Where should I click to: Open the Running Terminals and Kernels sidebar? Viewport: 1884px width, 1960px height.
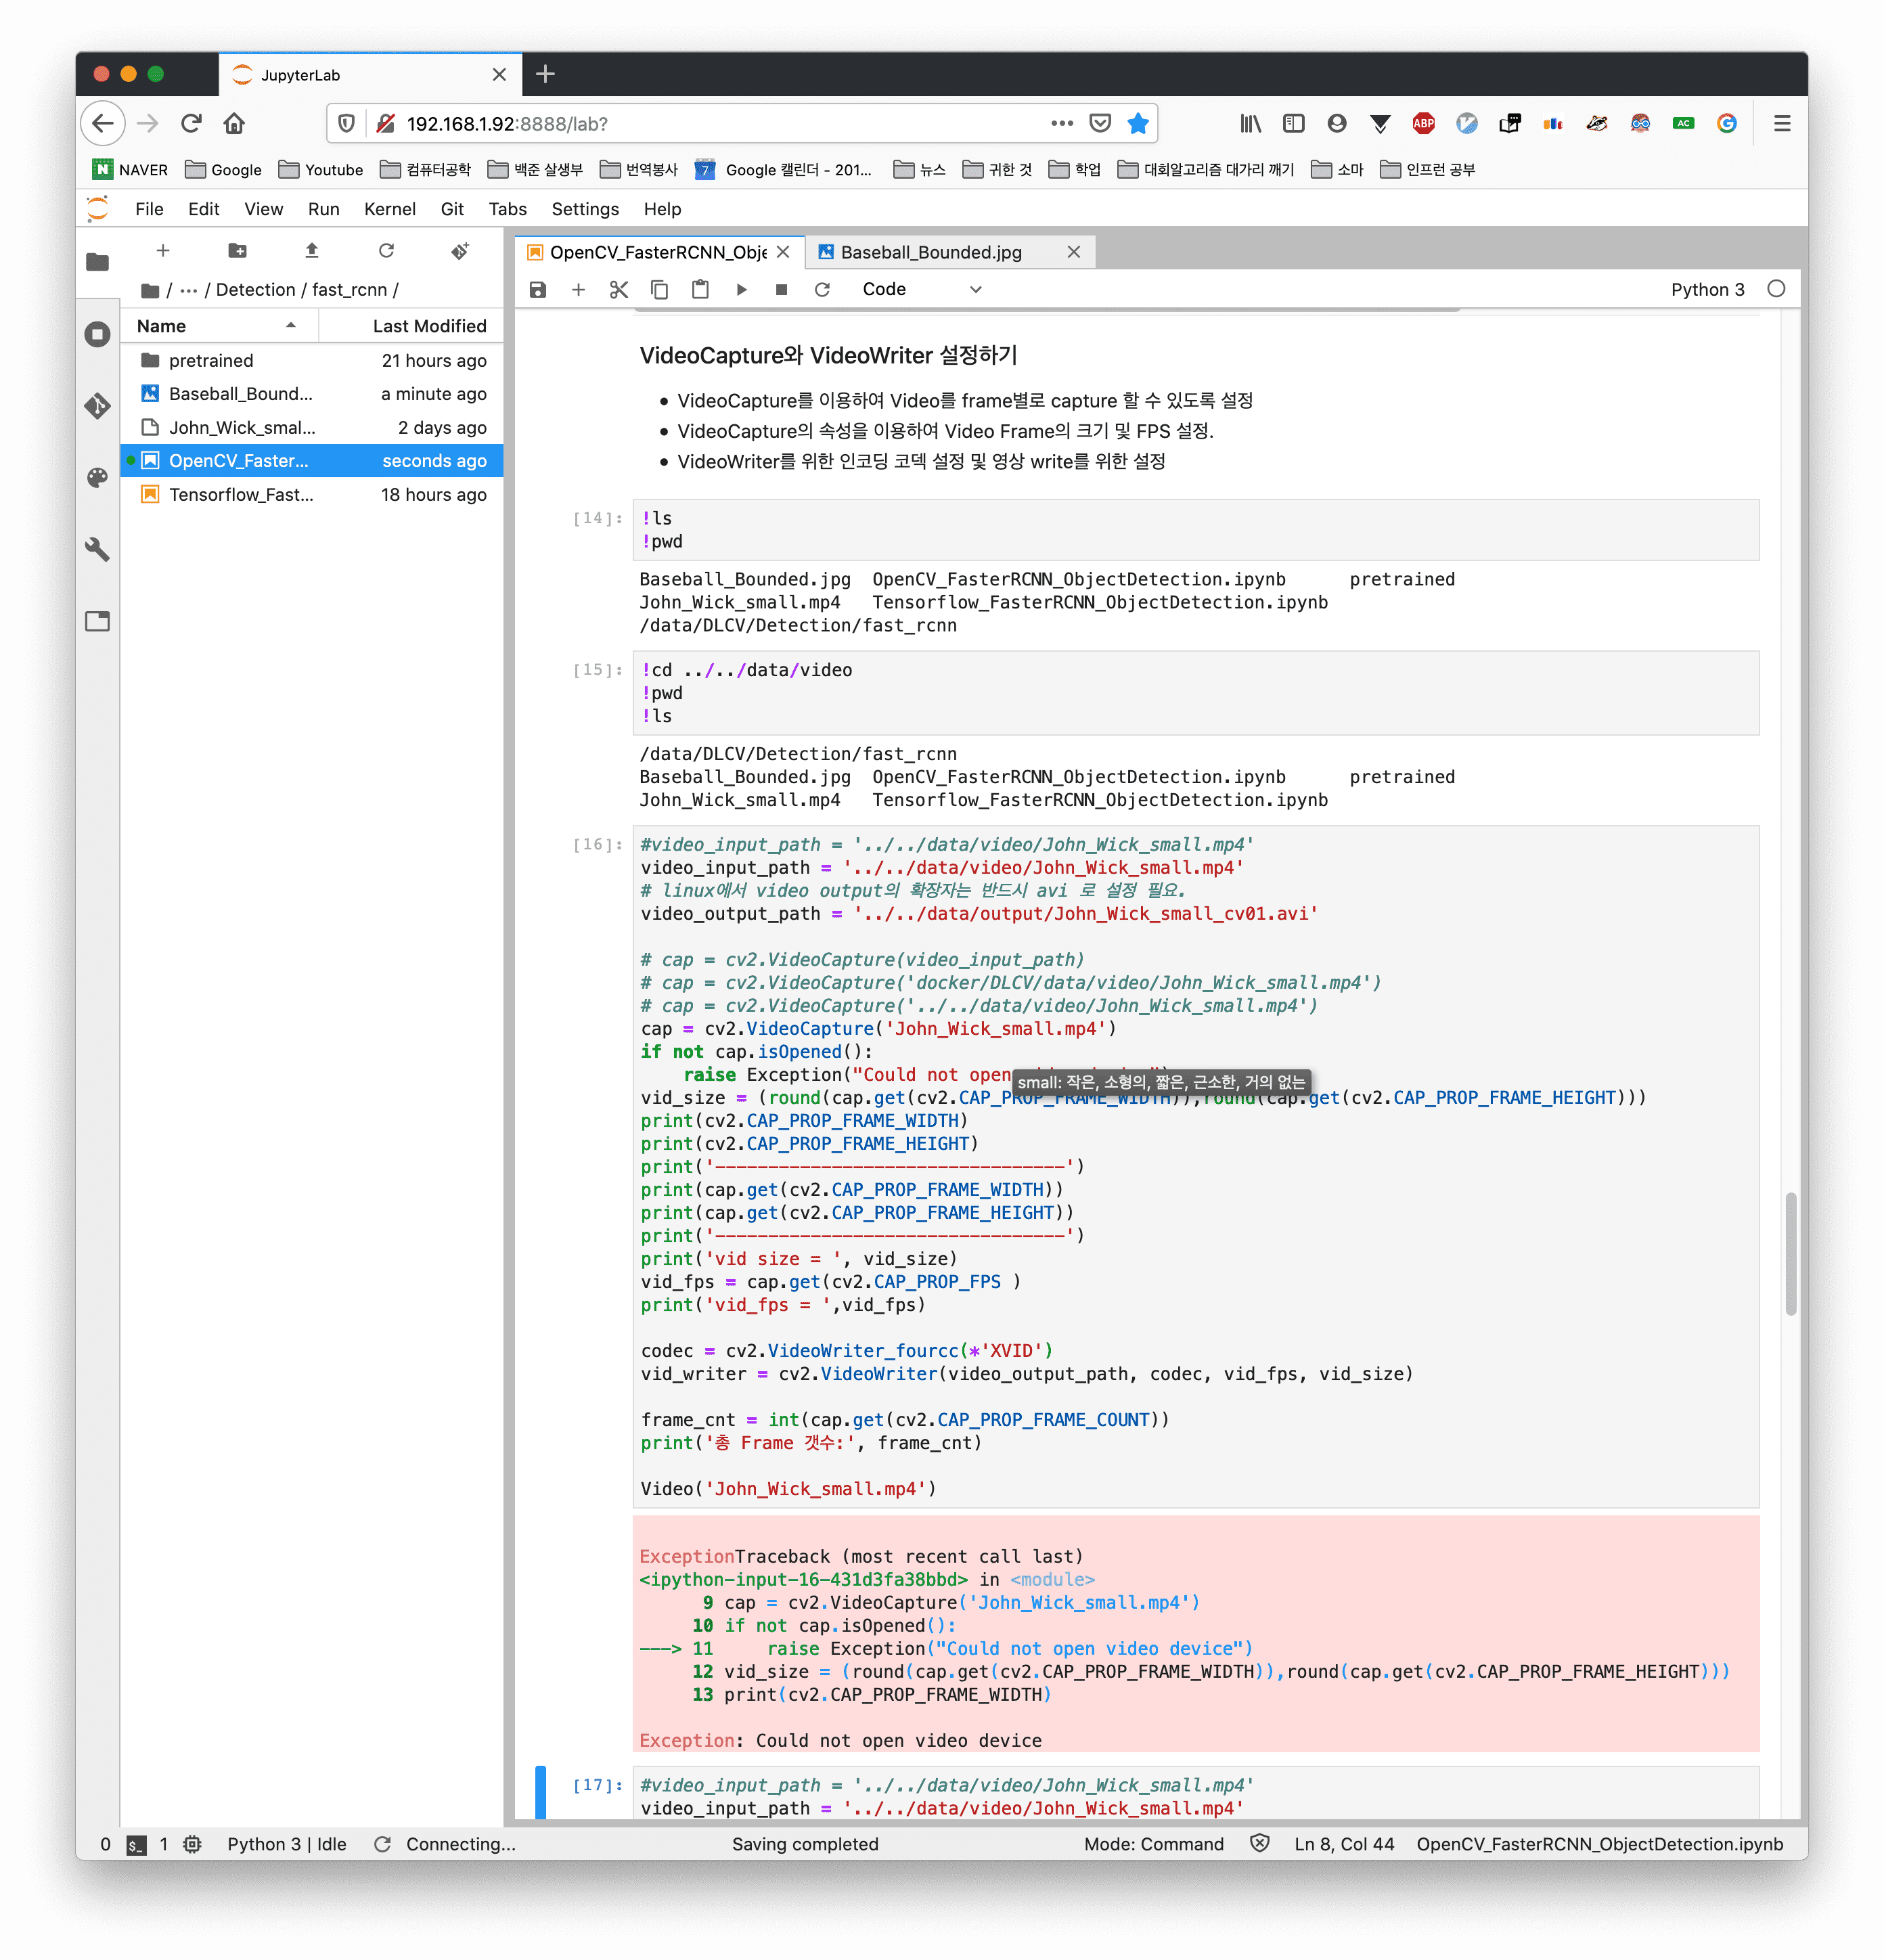point(97,334)
